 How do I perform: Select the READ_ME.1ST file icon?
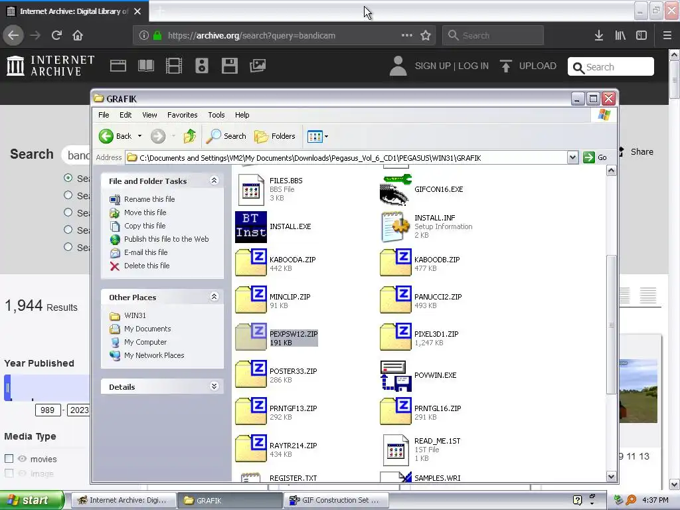point(396,450)
